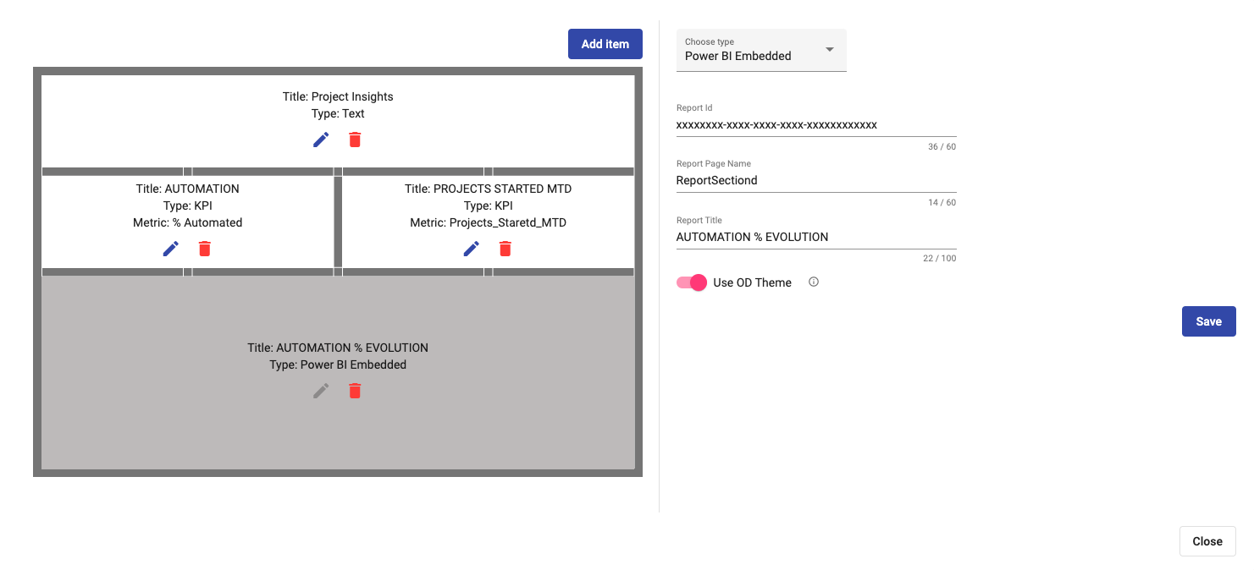
Task: Delete the Project Insights item
Action: [355, 140]
